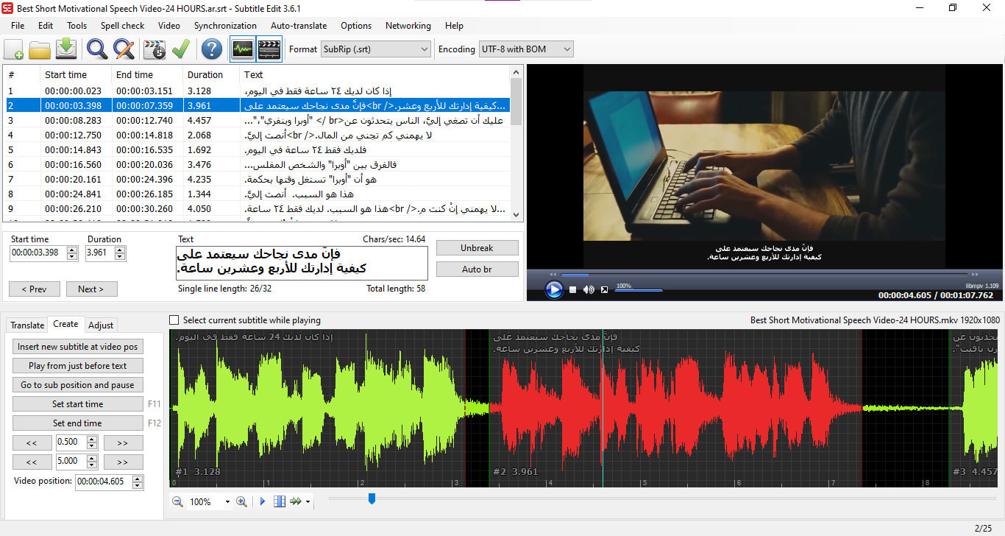Click the Auto br button
The height and width of the screenshot is (536, 1005).
point(477,269)
